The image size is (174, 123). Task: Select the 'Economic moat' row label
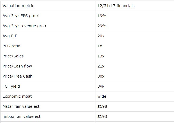[16, 96]
